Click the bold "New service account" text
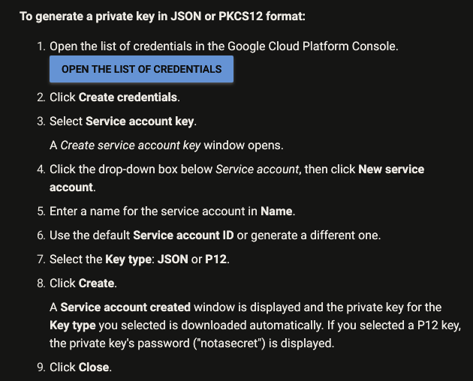The image size is (473, 381). pyautogui.click(x=391, y=169)
